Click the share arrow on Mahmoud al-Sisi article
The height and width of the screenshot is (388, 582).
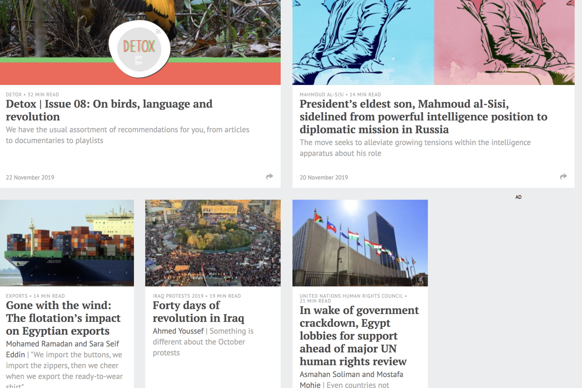(x=563, y=177)
